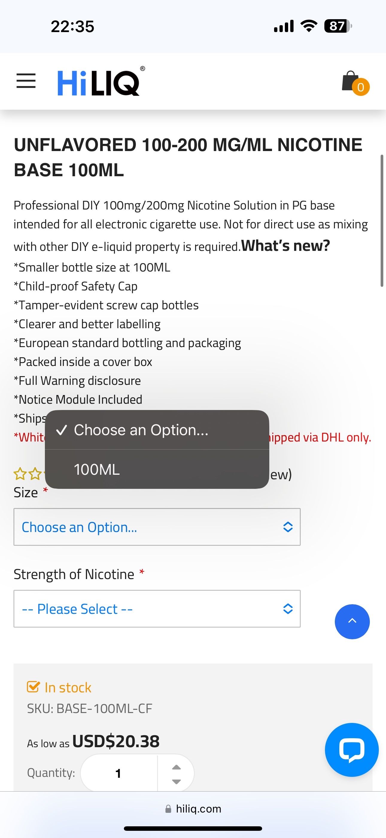Click the Strength of Nicotine chevron arrows
This screenshot has height=838, width=386.
pyautogui.click(x=288, y=608)
